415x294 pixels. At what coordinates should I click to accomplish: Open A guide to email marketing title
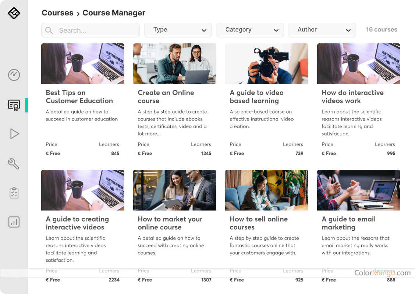[x=348, y=223]
